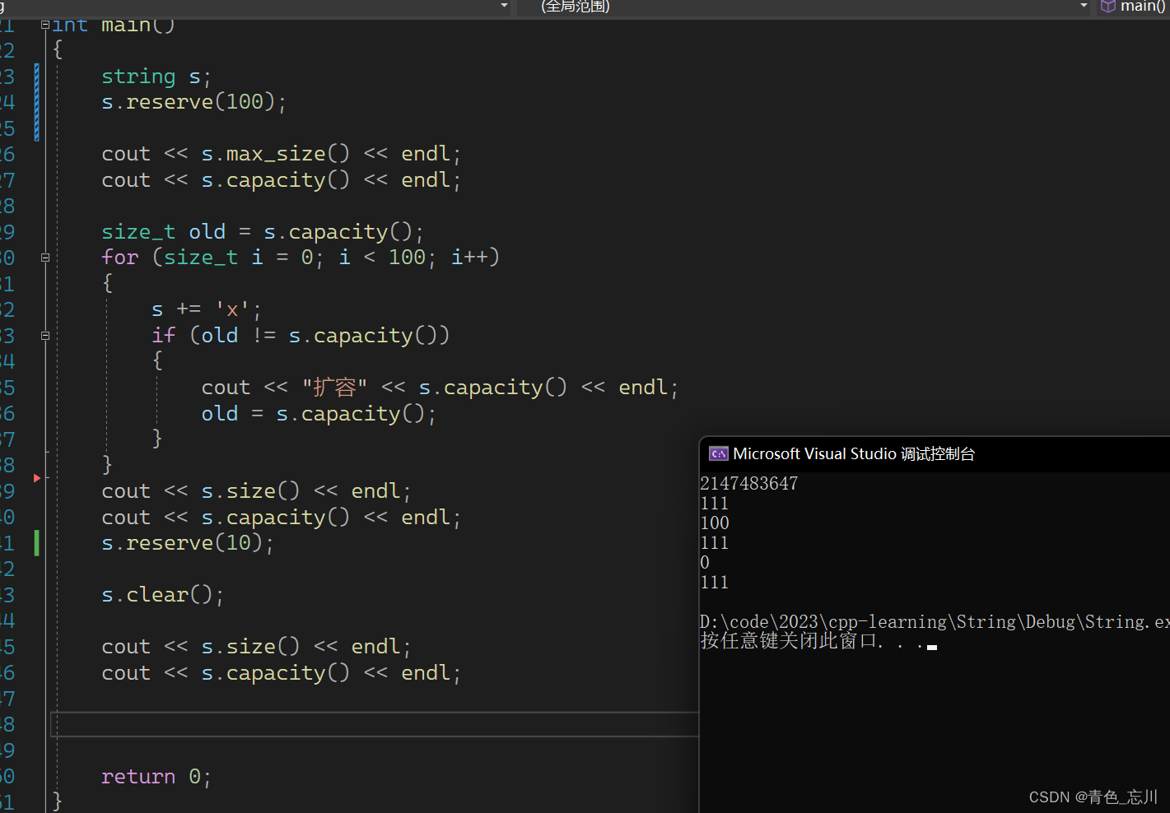Click the console output line 100
This screenshot has height=813, width=1170.
point(715,523)
